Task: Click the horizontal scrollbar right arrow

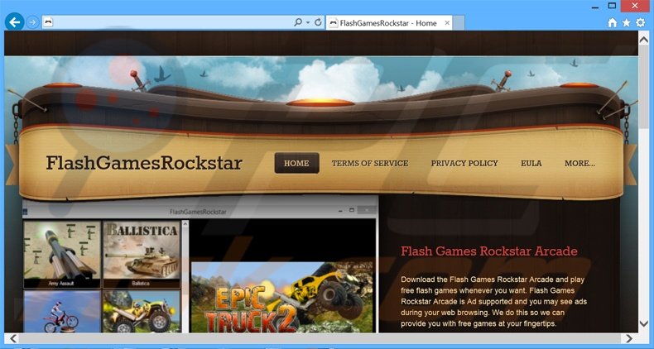Action: 628,338
